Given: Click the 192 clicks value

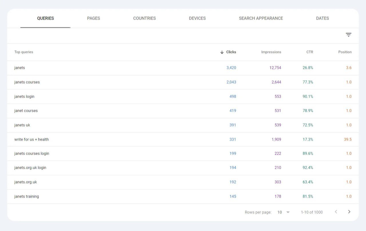Looking at the screenshot, I should (x=233, y=182).
